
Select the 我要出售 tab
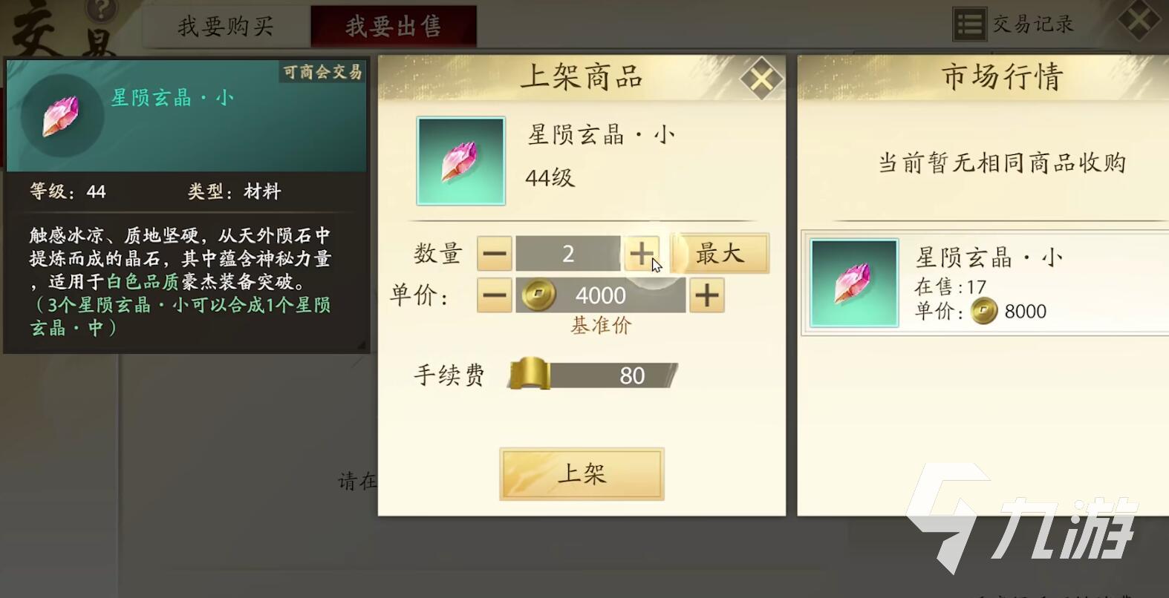[x=394, y=27]
